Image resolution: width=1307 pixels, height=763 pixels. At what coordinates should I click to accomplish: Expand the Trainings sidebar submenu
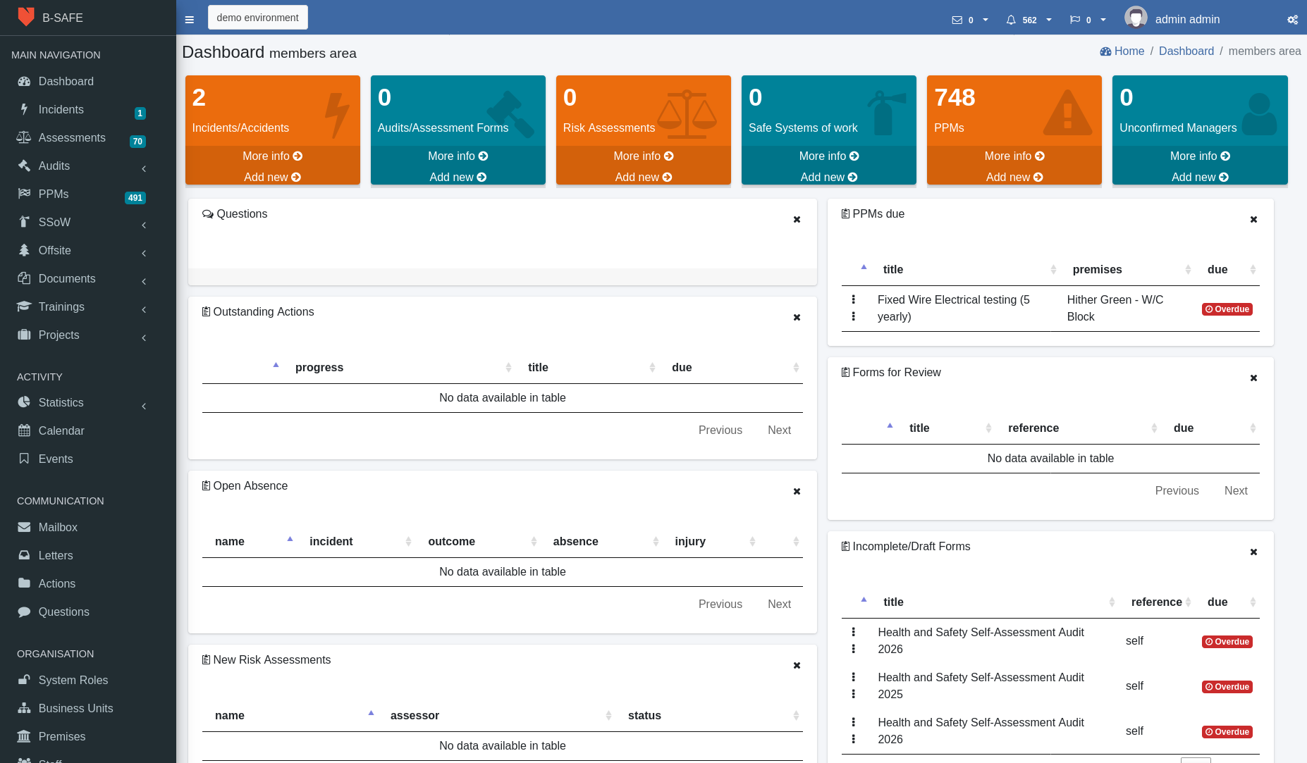144,309
